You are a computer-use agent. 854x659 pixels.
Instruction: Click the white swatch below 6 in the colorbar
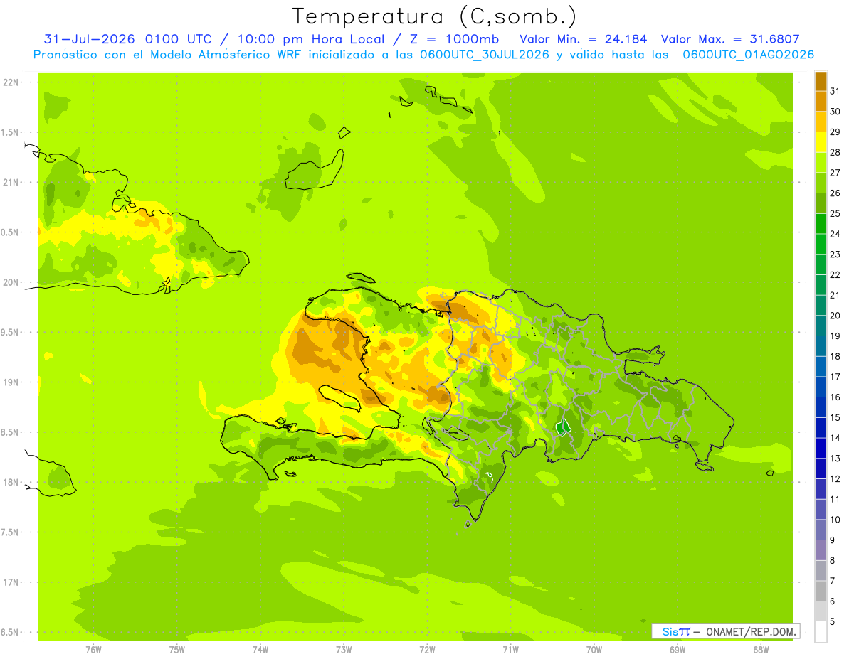coord(821,632)
